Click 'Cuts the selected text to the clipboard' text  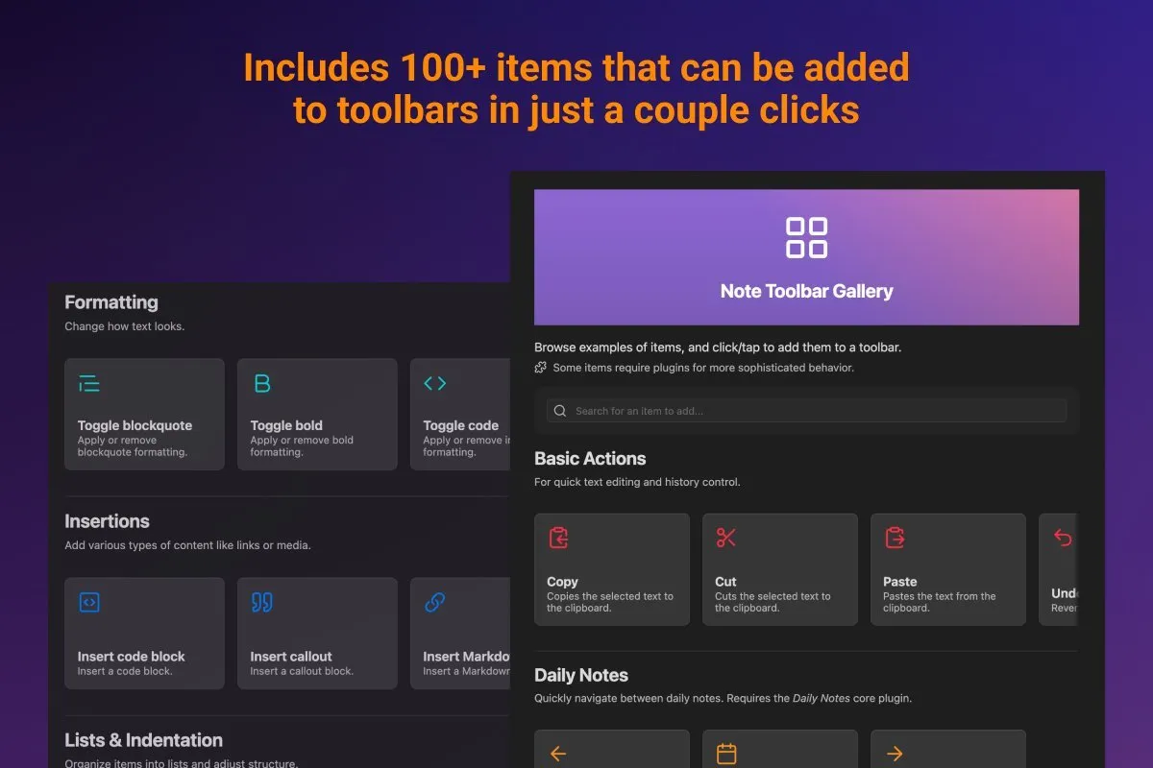[x=773, y=602]
